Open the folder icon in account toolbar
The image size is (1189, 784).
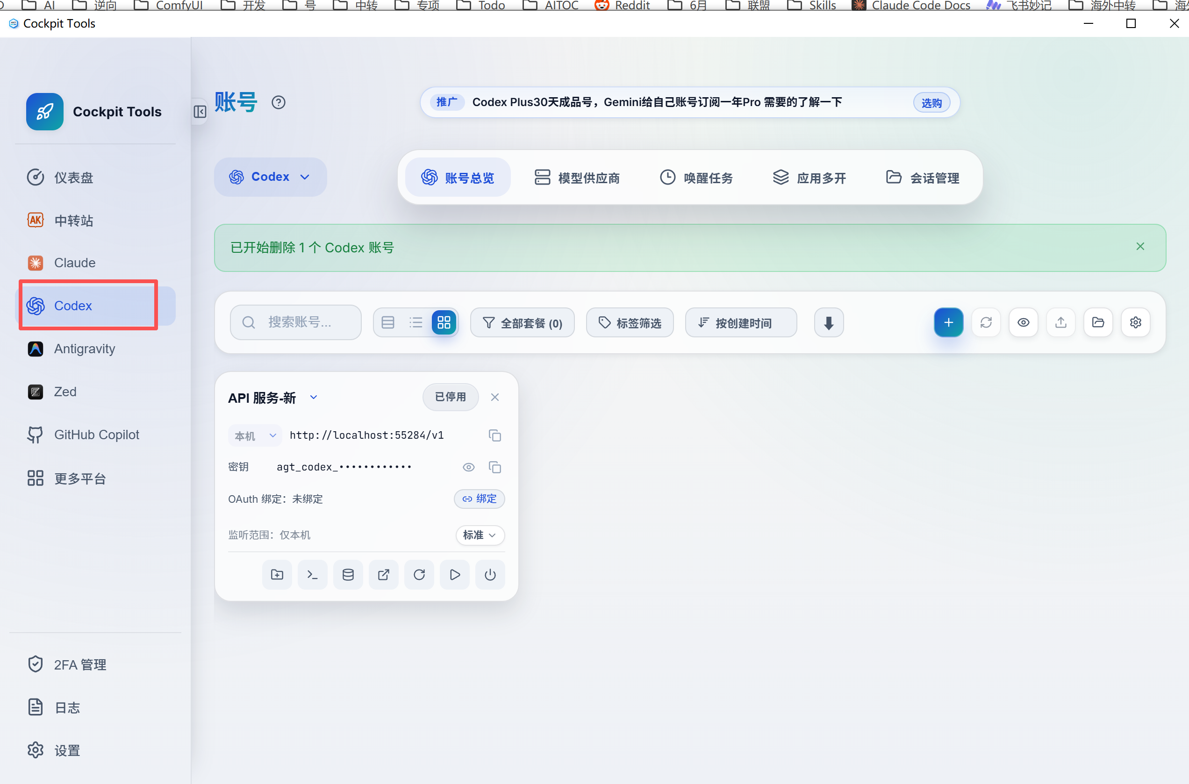pos(1098,322)
